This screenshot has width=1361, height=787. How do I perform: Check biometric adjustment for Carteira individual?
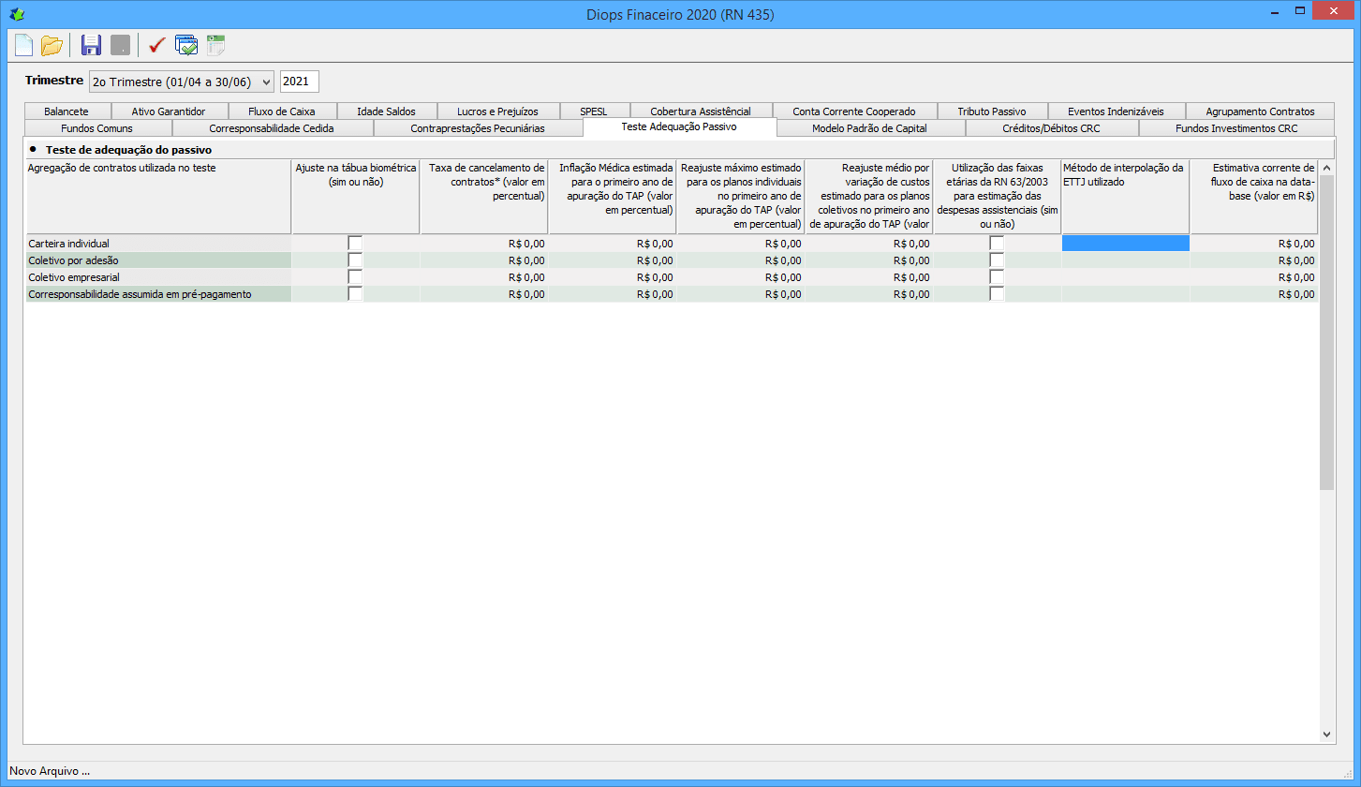point(355,244)
